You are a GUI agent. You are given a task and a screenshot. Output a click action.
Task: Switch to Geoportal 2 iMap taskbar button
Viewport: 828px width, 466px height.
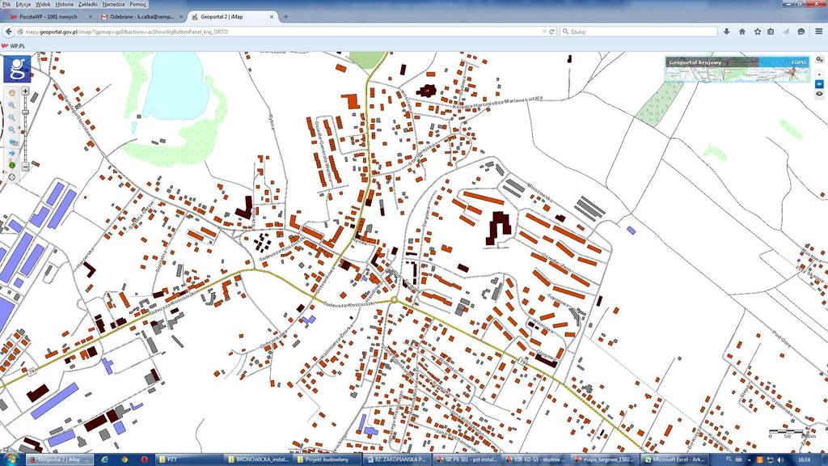point(60,460)
